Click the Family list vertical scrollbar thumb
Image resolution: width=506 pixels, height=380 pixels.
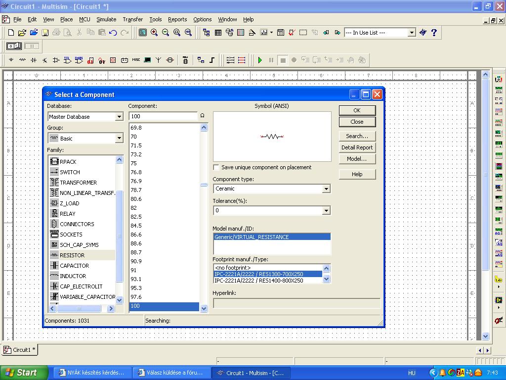click(120, 236)
